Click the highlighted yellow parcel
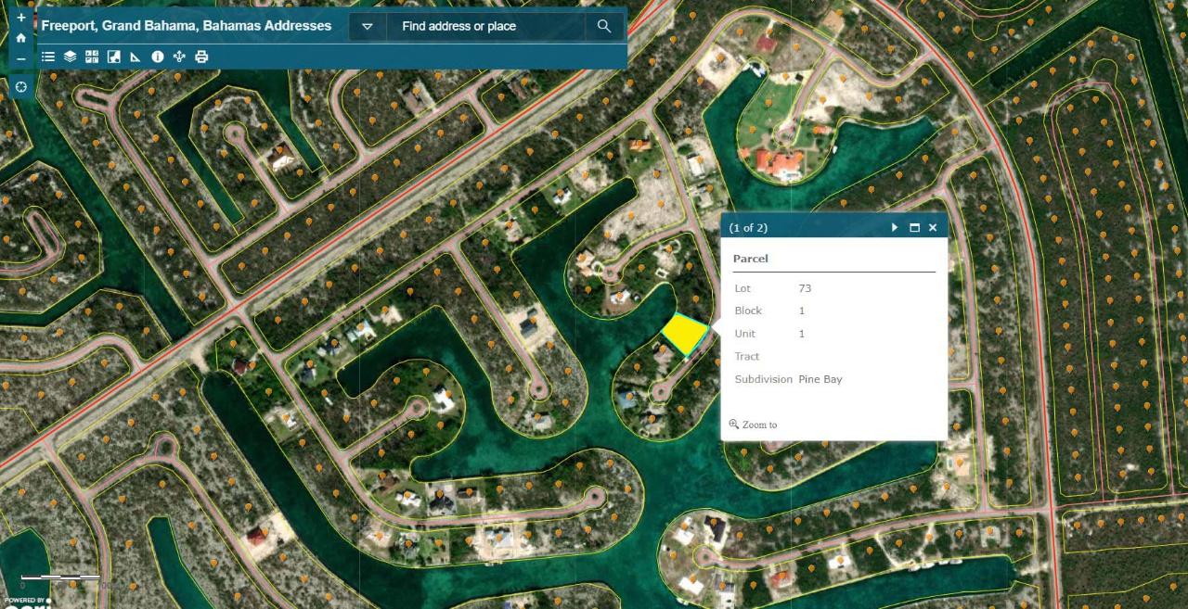This screenshot has height=609, width=1188. coord(685,334)
